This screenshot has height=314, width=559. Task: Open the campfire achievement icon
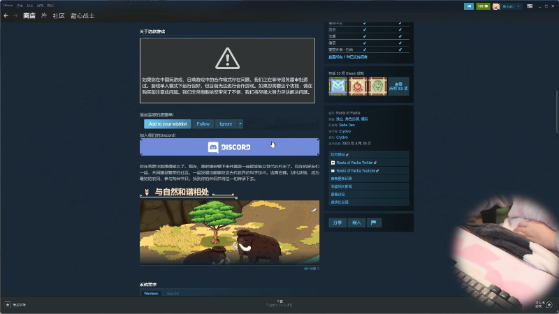pos(358,86)
